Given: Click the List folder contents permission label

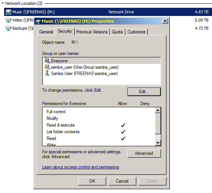Looking at the screenshot, I should tap(63, 132).
